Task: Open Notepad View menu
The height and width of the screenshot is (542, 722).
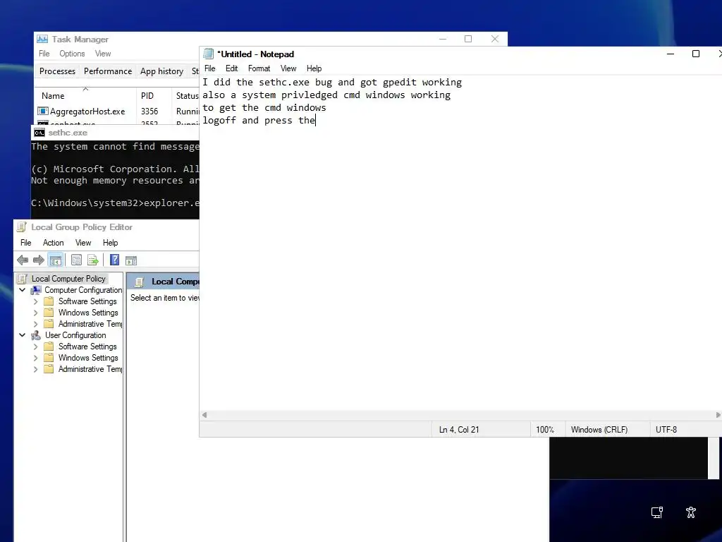Action: (288, 68)
